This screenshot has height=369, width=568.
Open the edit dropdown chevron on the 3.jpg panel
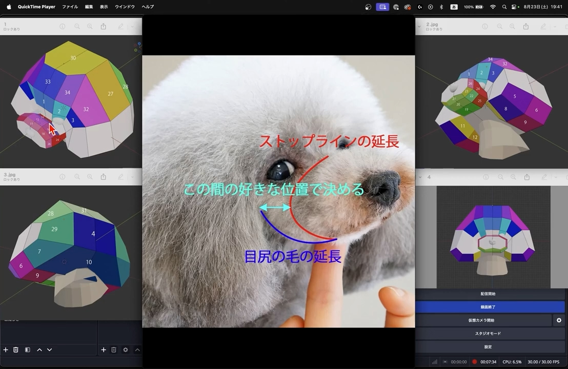(x=131, y=177)
